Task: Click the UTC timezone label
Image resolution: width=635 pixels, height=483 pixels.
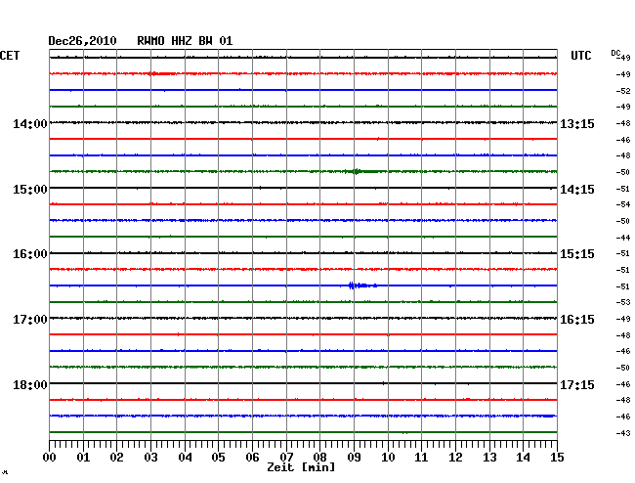Action: point(580,56)
